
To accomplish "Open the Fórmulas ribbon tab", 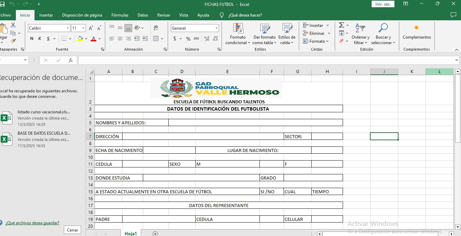I will pos(120,15).
